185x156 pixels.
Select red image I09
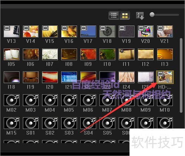88,54
